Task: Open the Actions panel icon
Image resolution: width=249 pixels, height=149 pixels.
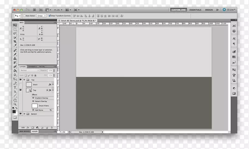Action: click(234, 26)
